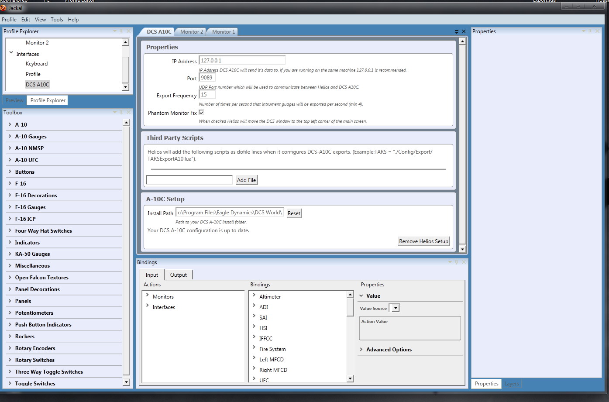Click the Add File button
The image size is (609, 402).
point(246,180)
